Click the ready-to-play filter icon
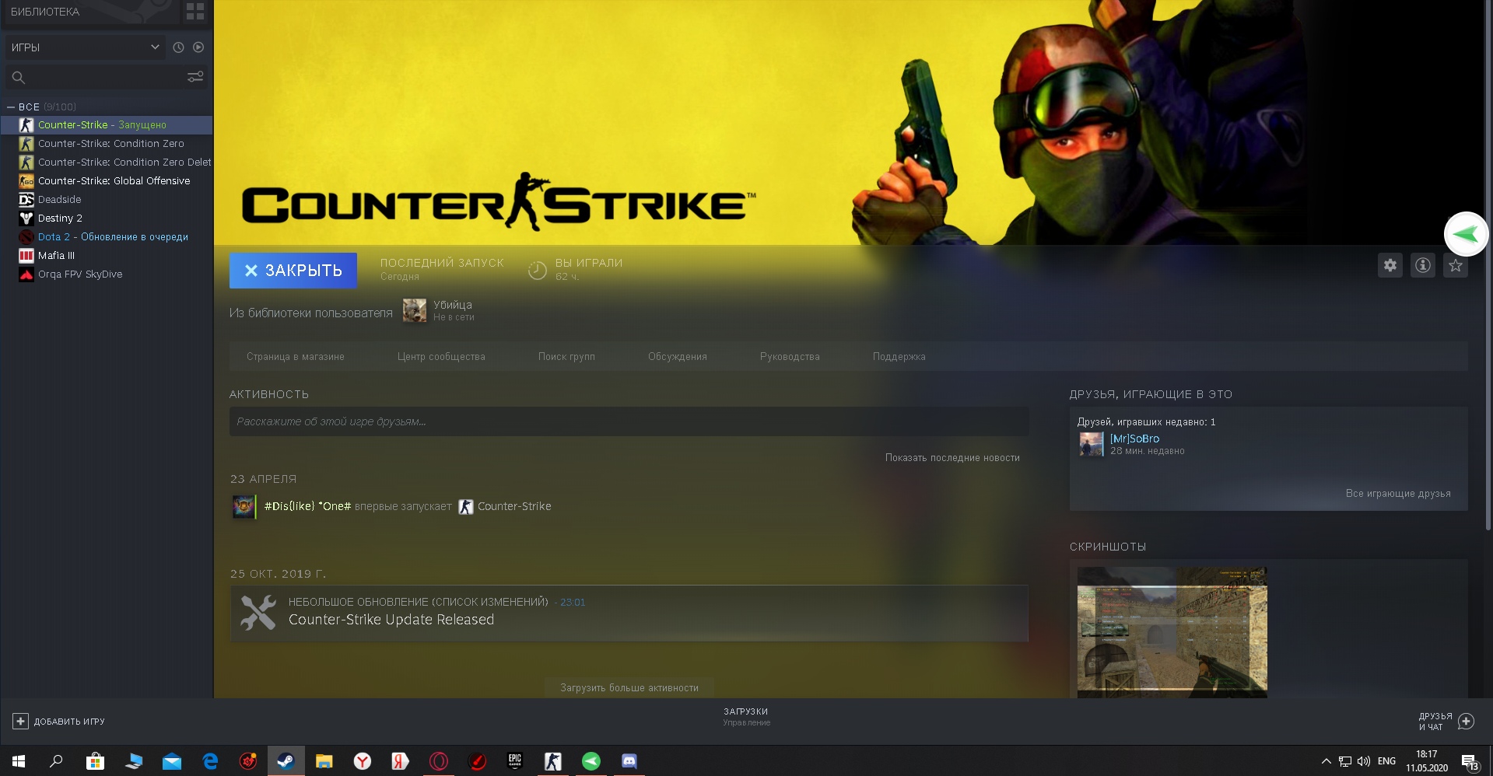This screenshot has height=776, width=1493. coord(198,47)
